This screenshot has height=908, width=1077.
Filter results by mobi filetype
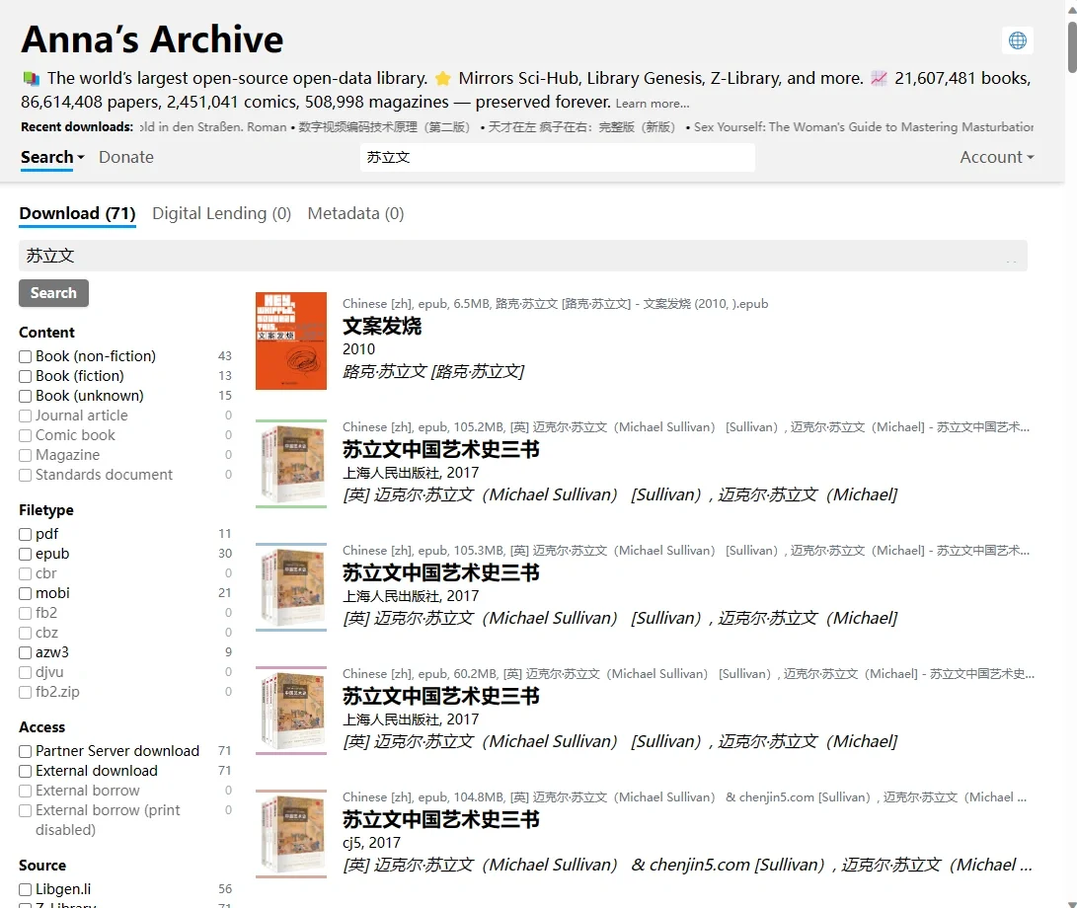26,593
